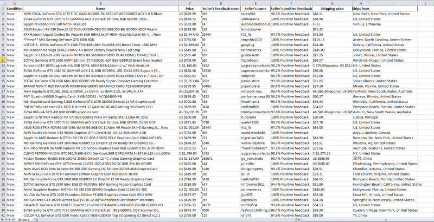The width and height of the screenshot is (434, 222).
Task: Open the Sheet1 worksheet tab
Action: coord(24,220)
